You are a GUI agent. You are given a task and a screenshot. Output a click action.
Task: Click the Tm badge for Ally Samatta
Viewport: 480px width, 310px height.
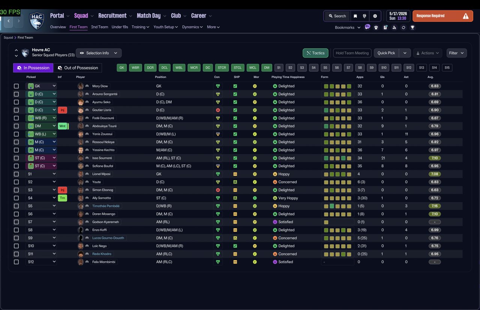pyautogui.click(x=62, y=198)
